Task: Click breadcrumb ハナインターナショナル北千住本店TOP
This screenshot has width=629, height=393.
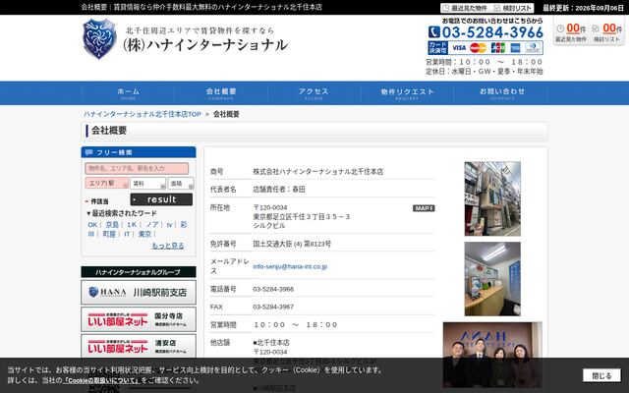Action: 143,114
